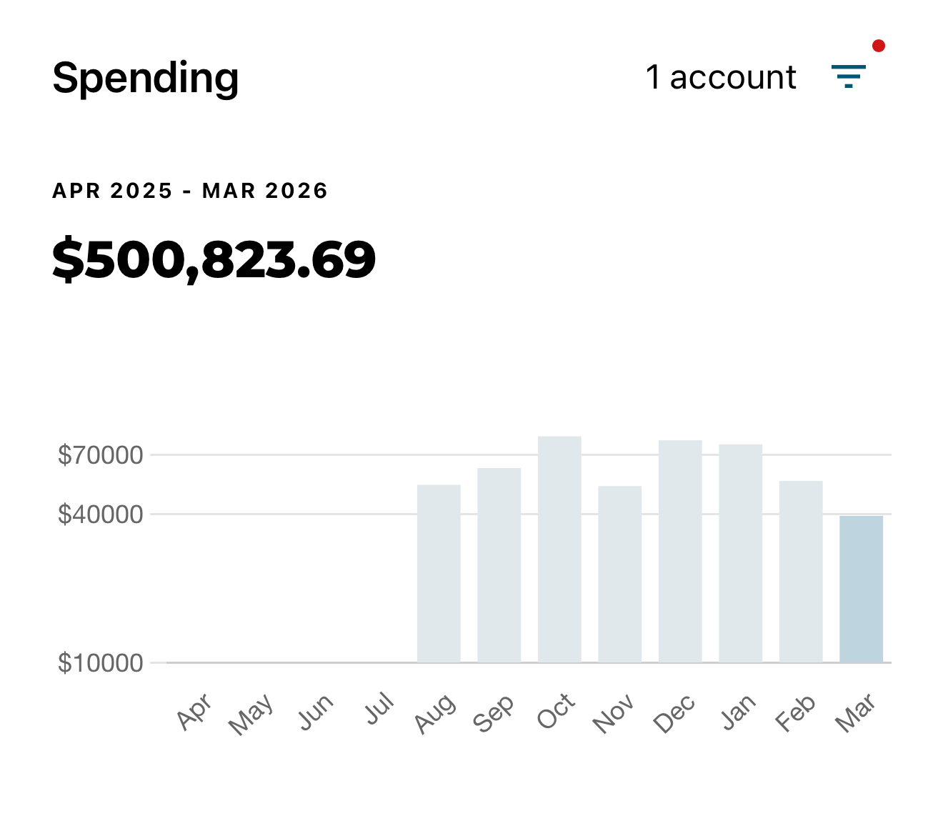Click the Apr month axis label

click(195, 712)
